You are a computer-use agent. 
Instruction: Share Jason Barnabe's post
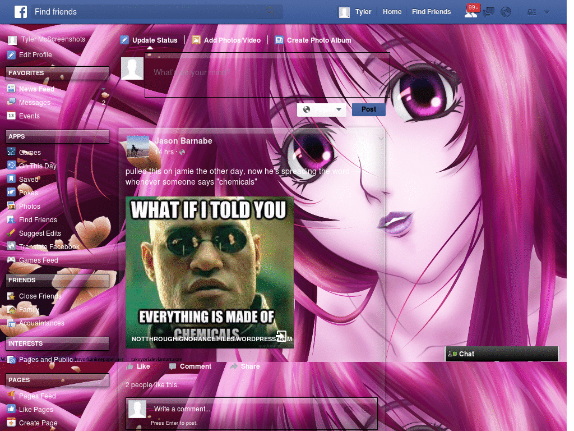tap(245, 366)
